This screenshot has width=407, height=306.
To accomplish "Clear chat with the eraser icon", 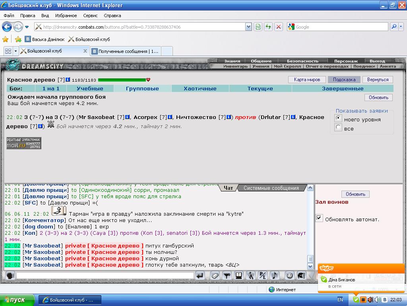I will [215, 275].
